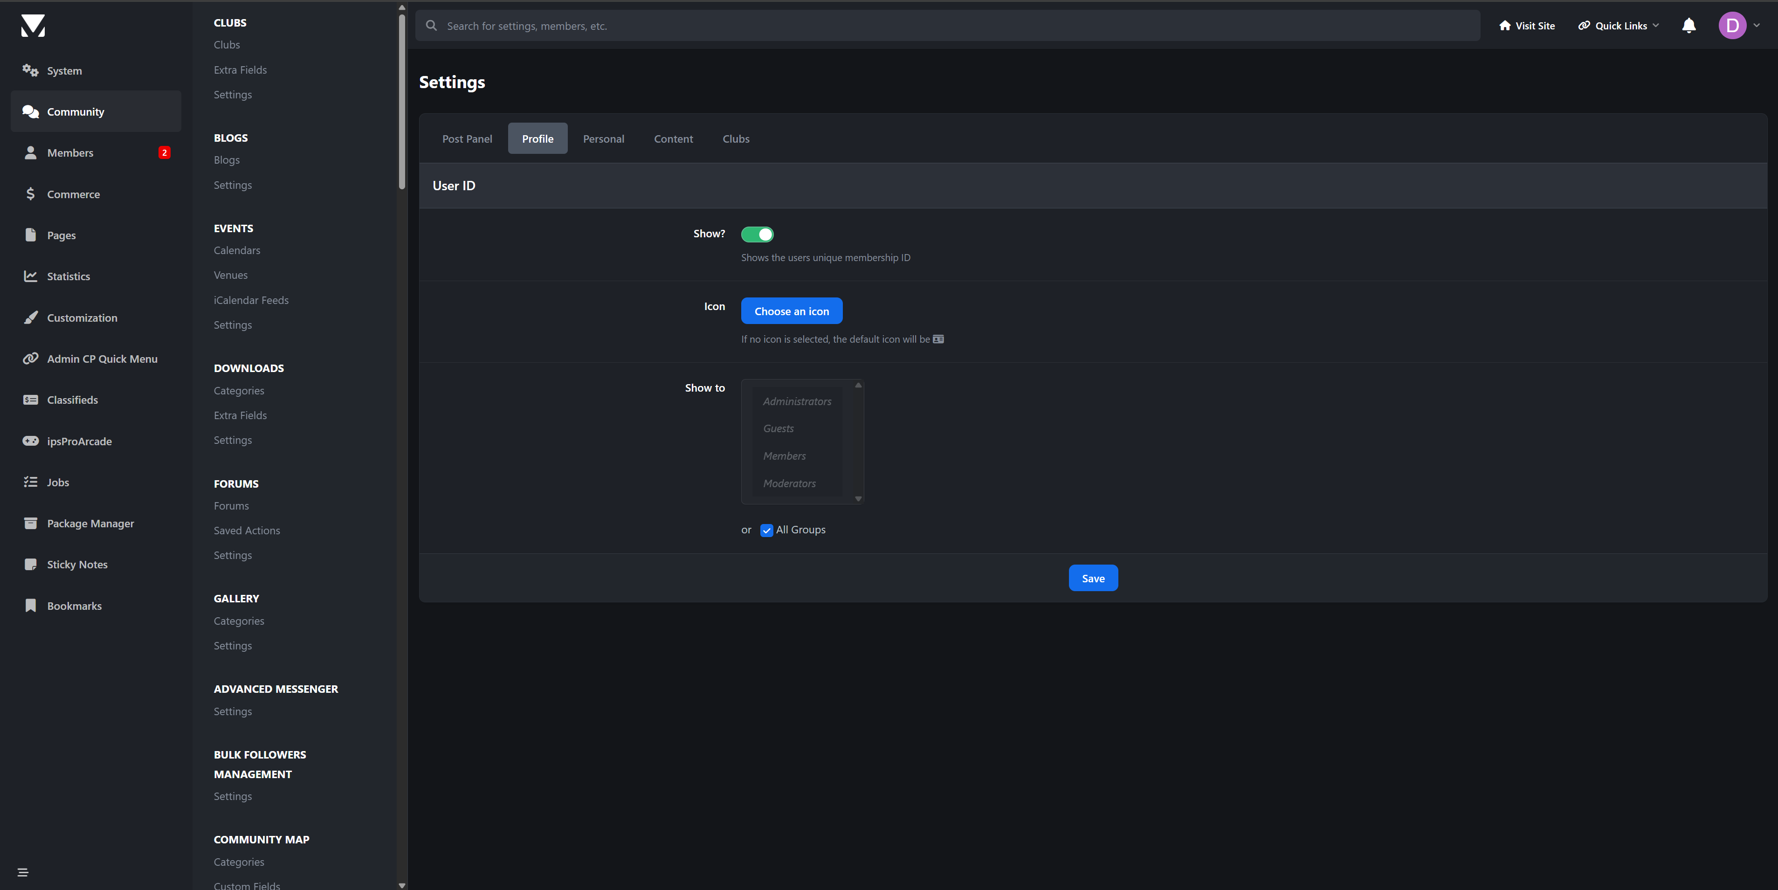Switch to the Personal tab
The image size is (1778, 890).
[603, 139]
